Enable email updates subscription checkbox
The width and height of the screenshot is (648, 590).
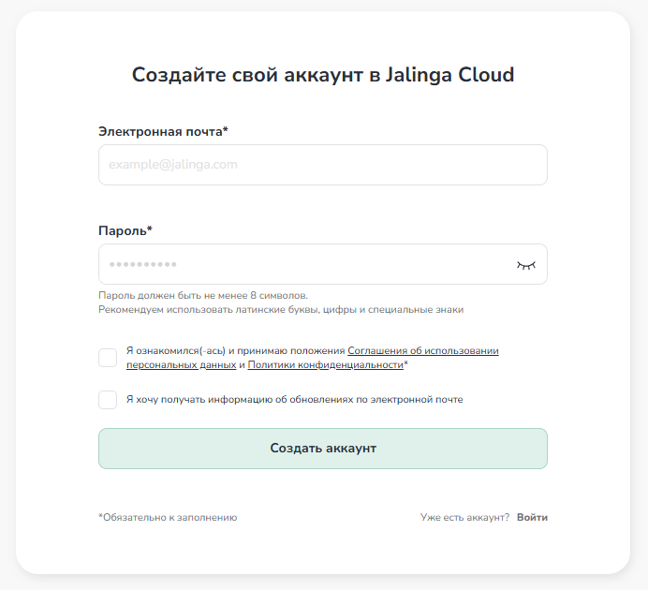click(108, 400)
